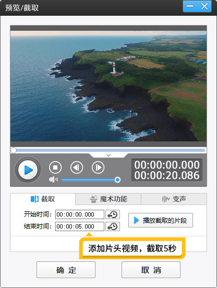Step forward one frame
The width and height of the screenshot is (217, 288).
click(x=98, y=167)
